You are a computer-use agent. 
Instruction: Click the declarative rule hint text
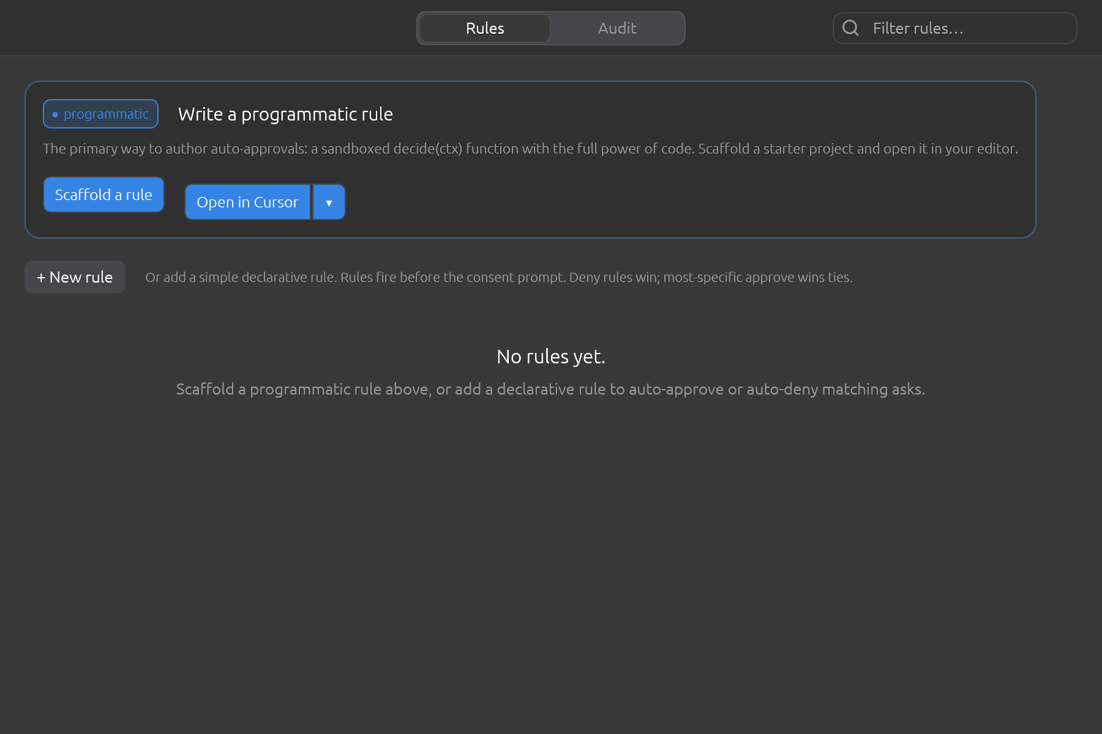498,277
